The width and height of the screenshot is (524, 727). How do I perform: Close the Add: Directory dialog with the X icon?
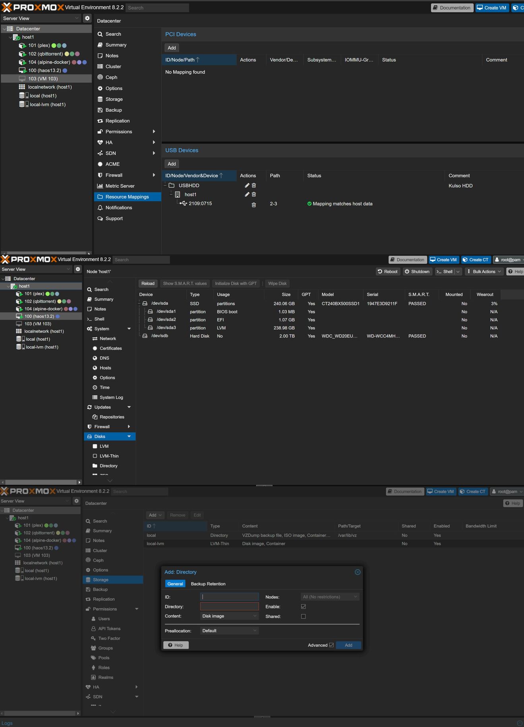coord(358,572)
